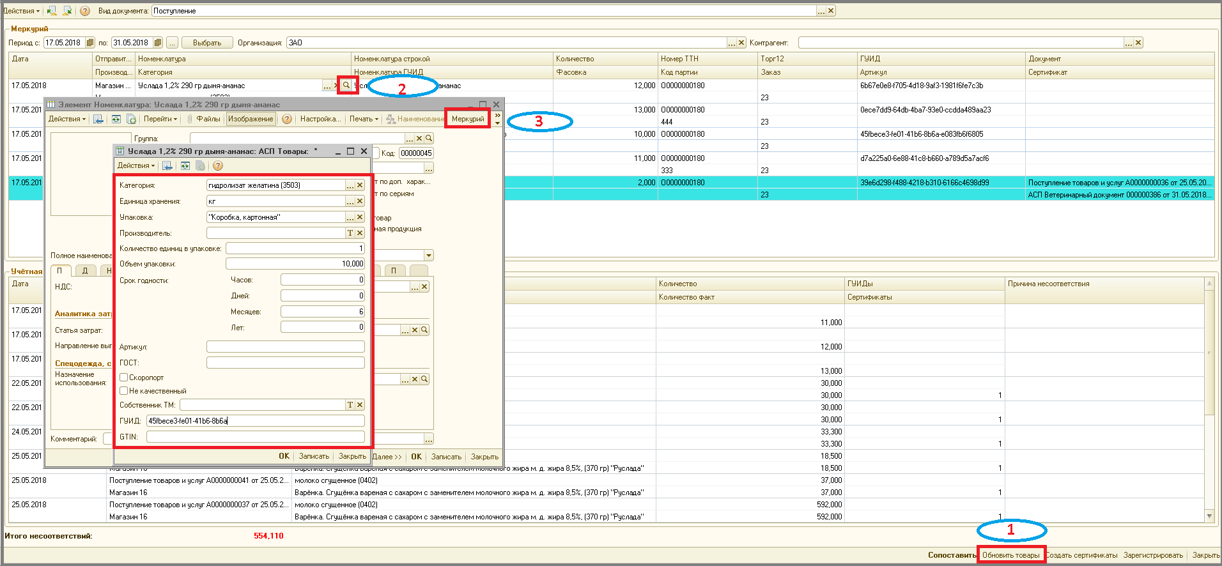Viewport: 1222px width, 566px height.
Task: Open the calendar for period start 17.05.2018
Action: tap(89, 43)
